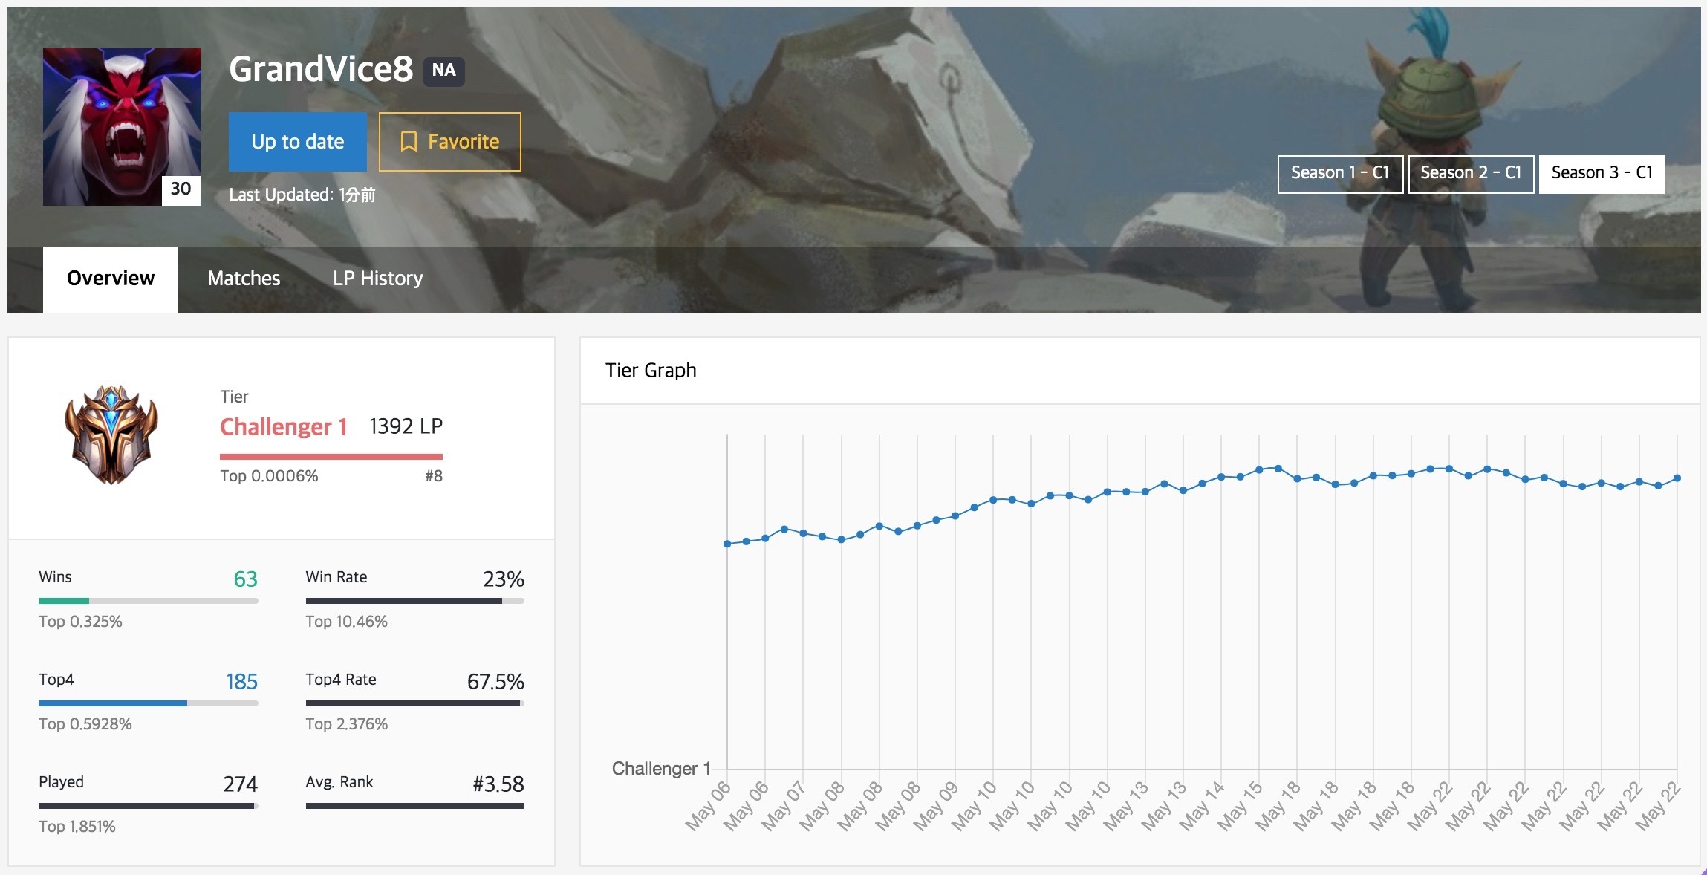Click the May 07 label on graph axis

(784, 806)
